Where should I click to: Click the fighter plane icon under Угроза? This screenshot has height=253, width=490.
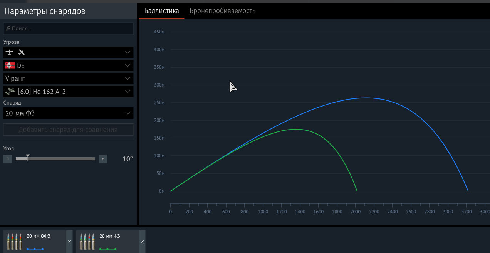coord(9,52)
